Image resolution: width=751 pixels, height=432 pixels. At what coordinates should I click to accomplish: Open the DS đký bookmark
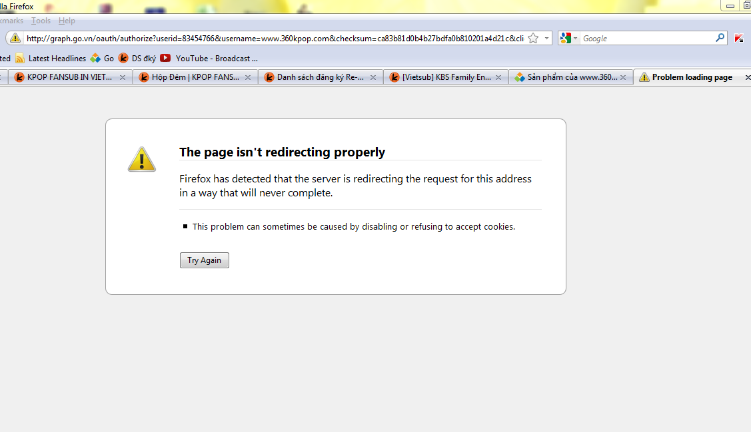pos(137,59)
